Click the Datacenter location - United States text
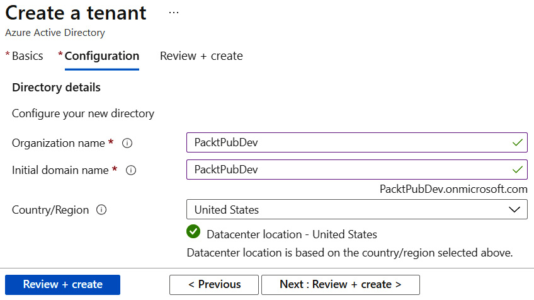This screenshot has width=534, height=300. pos(292,234)
